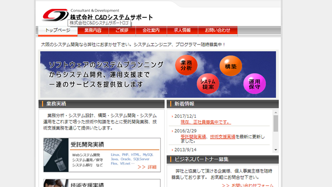The image size is (332, 187).
Task: Click the 技術支援実績 card heading
Action: coord(87,185)
